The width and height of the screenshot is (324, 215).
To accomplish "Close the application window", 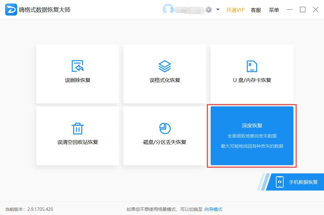I will (316, 10).
